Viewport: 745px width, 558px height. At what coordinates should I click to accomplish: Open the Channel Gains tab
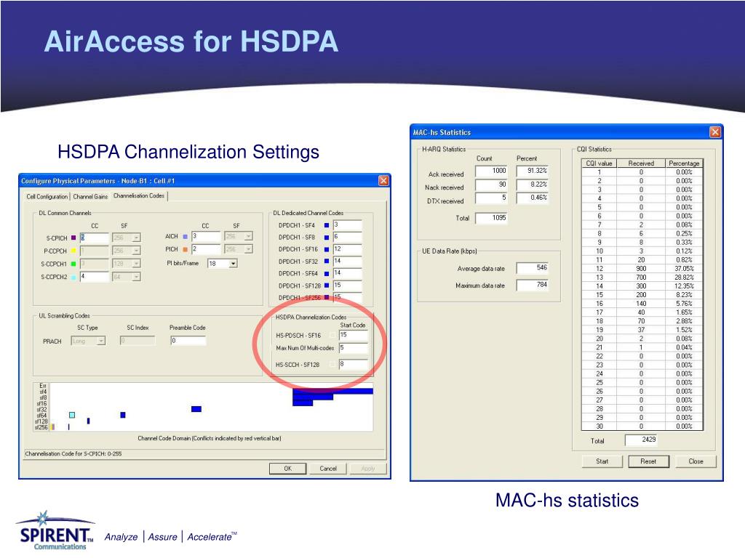[x=90, y=196]
